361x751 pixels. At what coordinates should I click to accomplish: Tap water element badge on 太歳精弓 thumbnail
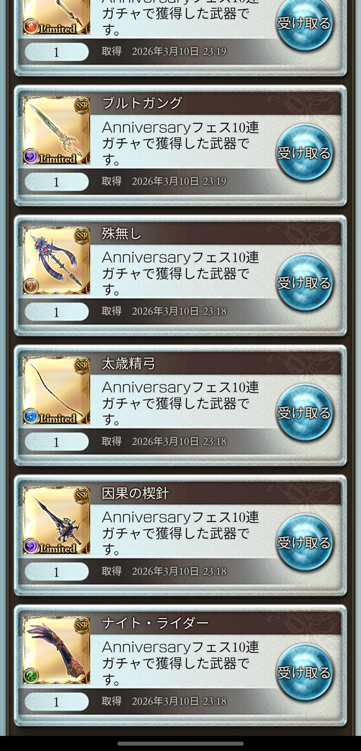pyautogui.click(x=31, y=416)
